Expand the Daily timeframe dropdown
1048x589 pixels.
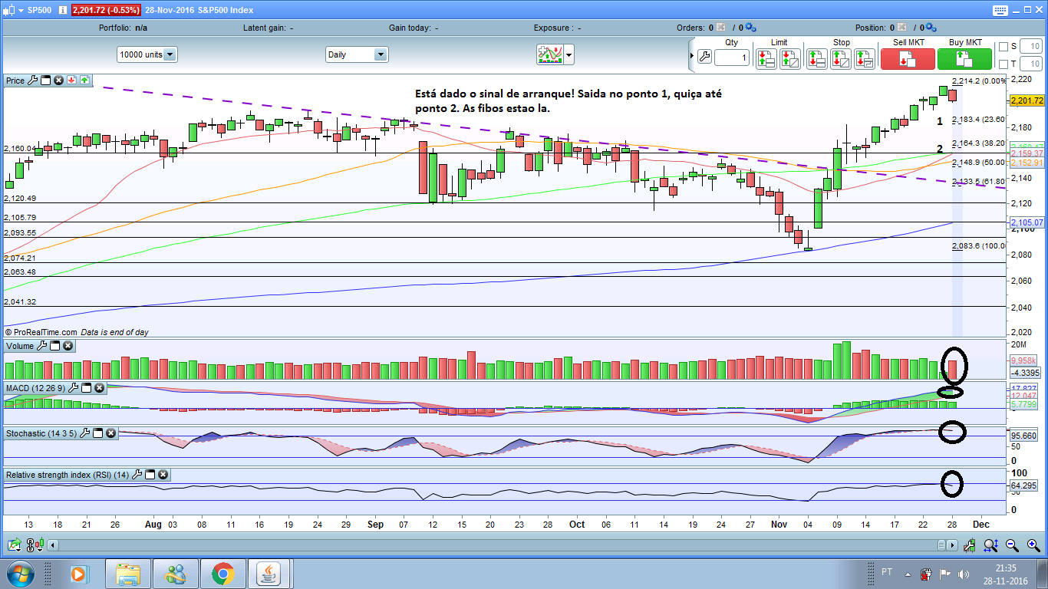point(357,54)
